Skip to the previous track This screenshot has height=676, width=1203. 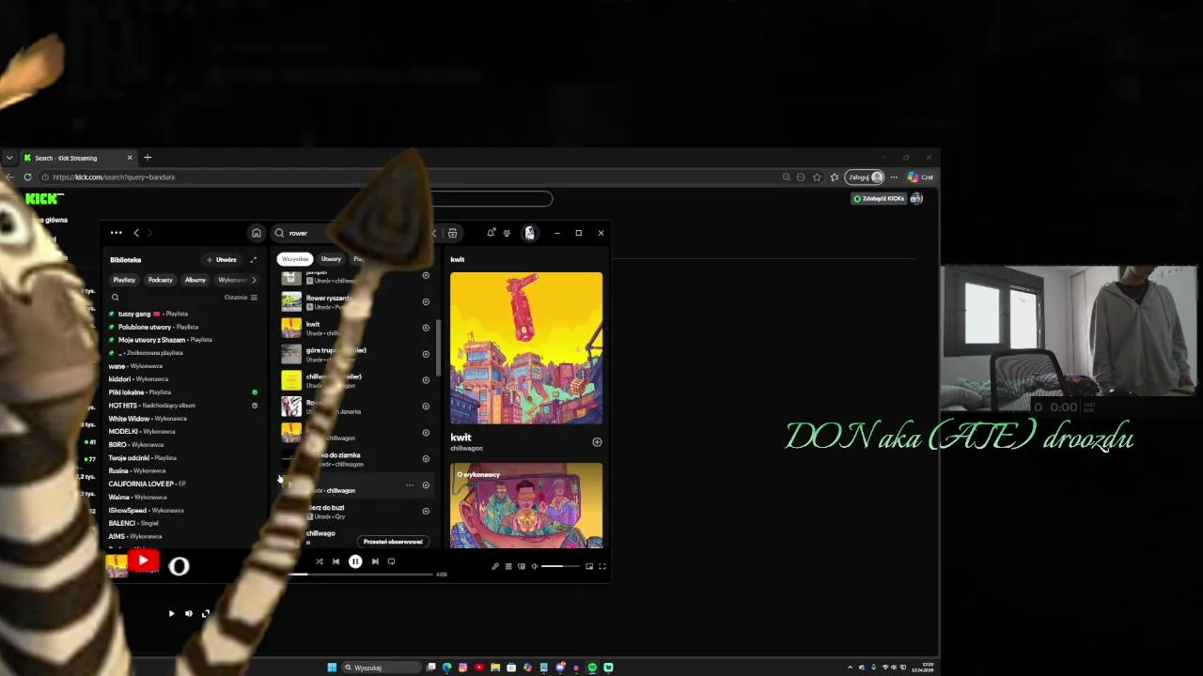pos(336,561)
